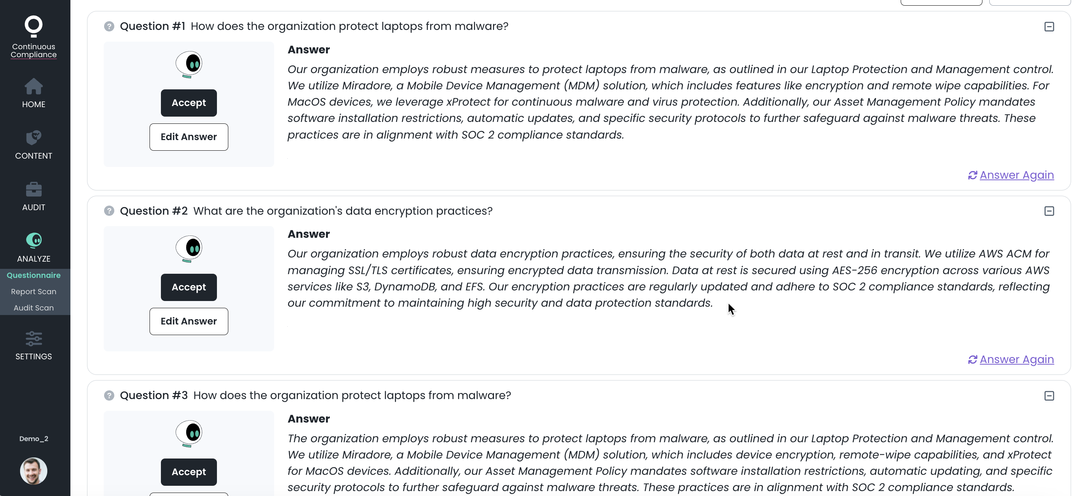1079x496 pixels.
Task: Open the Demo_2 user profile avatar
Action: (x=34, y=471)
